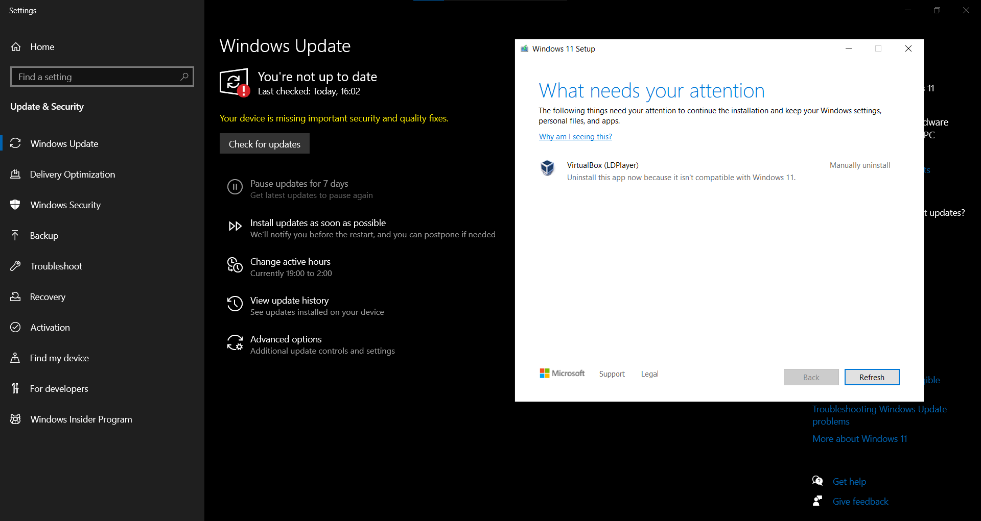Click Refresh in Windows 11 Setup
981x521 pixels.
click(872, 377)
